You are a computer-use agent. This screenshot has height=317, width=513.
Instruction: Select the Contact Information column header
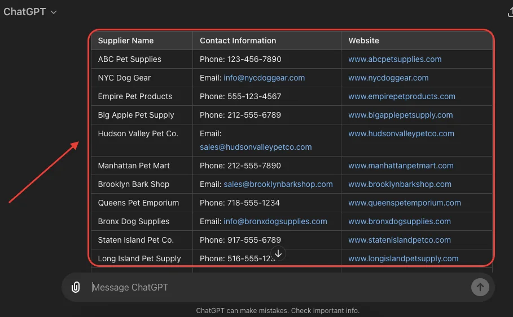tap(267, 41)
